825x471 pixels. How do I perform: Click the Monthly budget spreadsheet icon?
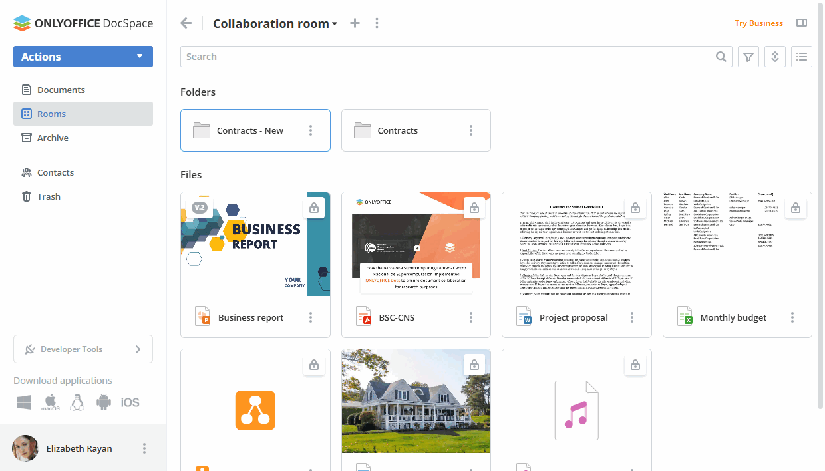tap(685, 317)
